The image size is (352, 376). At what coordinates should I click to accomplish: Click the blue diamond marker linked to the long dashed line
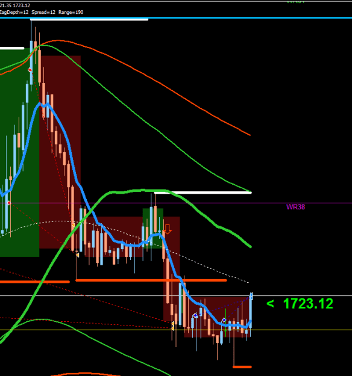[x=195, y=315]
